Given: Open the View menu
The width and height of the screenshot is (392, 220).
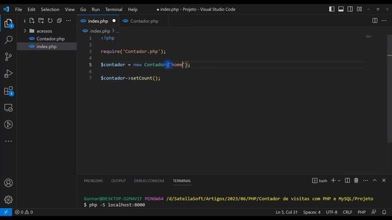Looking at the screenshot, I should [70, 9].
